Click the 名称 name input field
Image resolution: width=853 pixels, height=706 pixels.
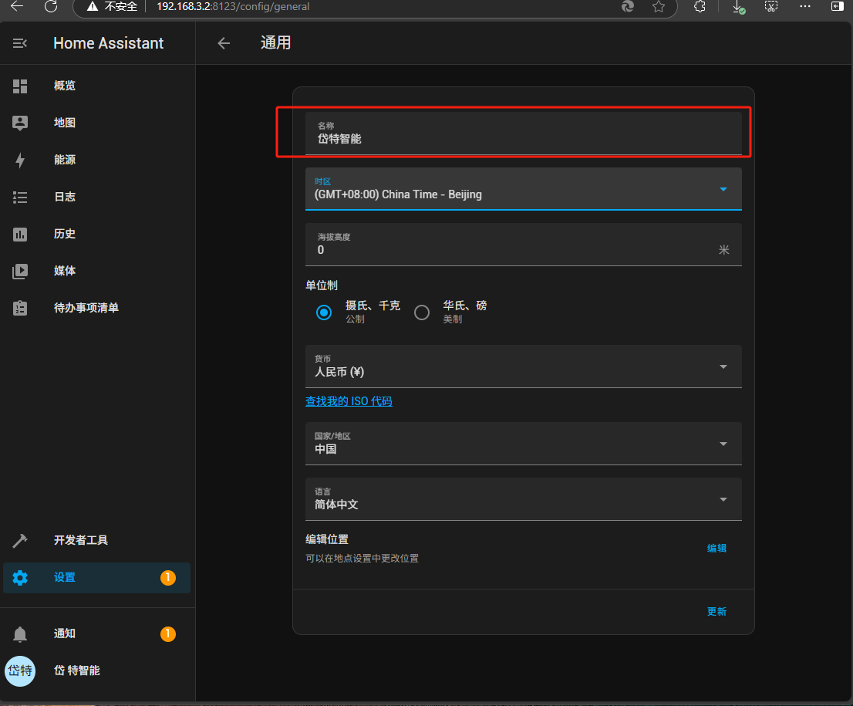tap(523, 133)
